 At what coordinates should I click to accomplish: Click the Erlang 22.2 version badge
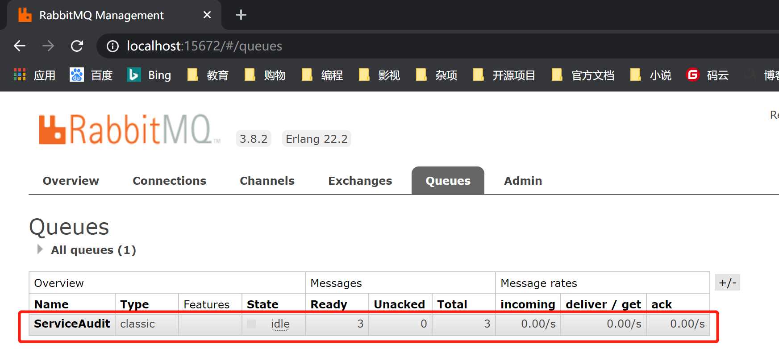[317, 139]
